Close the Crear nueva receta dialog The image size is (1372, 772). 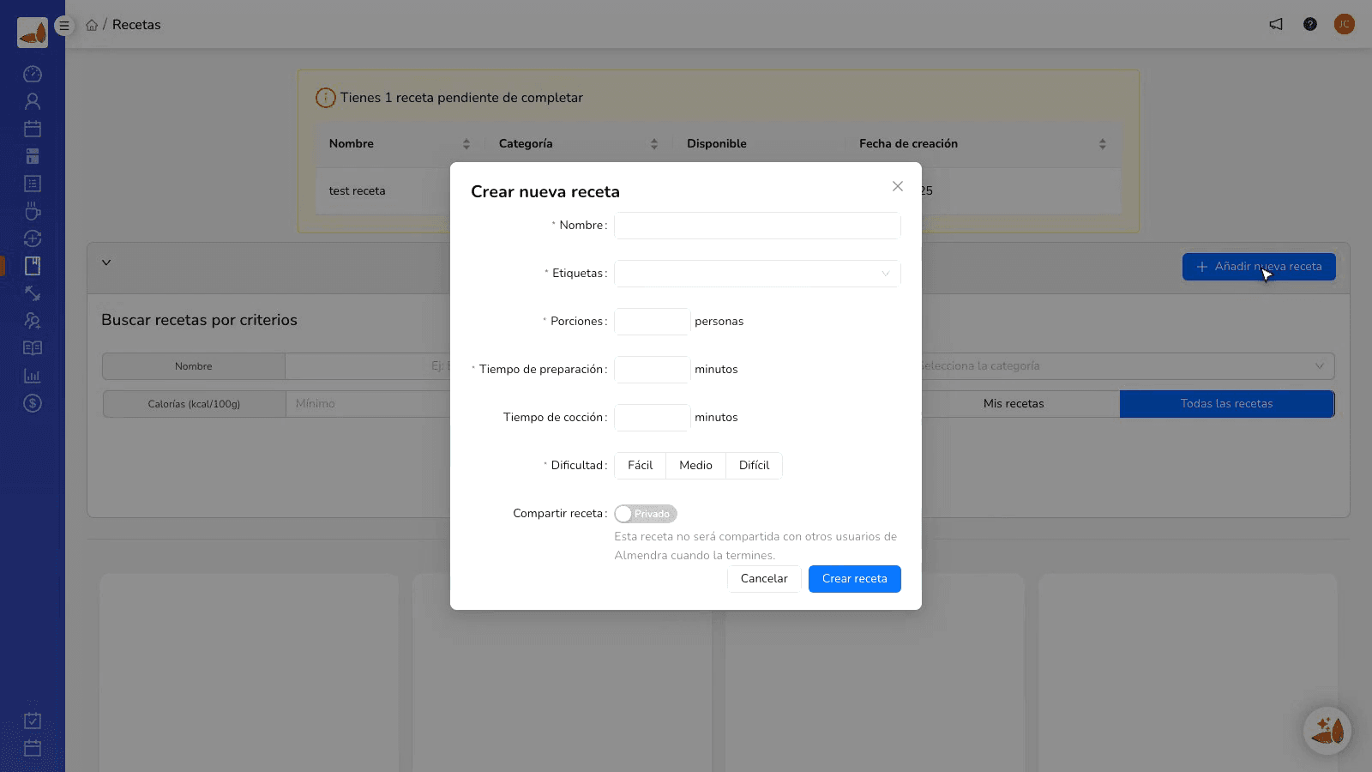898,186
